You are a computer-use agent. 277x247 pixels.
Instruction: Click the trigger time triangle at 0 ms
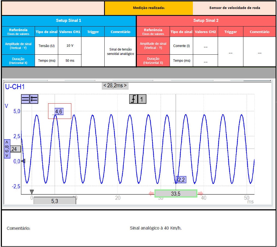pos(32,192)
